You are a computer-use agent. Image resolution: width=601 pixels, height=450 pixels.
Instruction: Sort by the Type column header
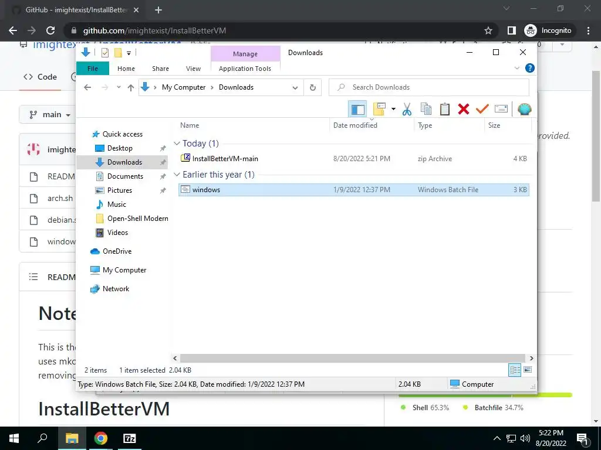pyautogui.click(x=449, y=125)
